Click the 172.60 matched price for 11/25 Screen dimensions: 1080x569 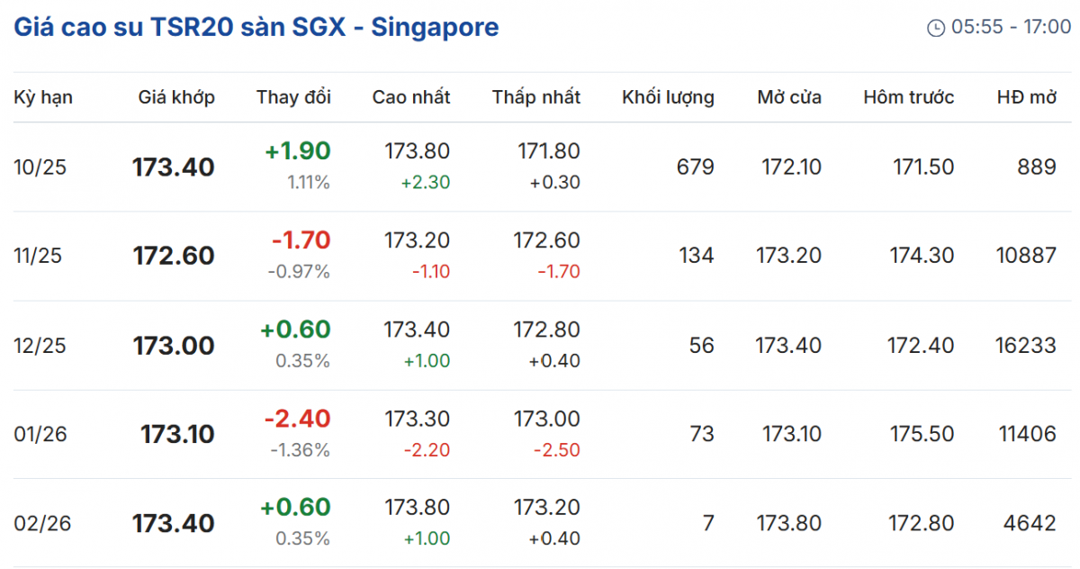pyautogui.click(x=174, y=257)
